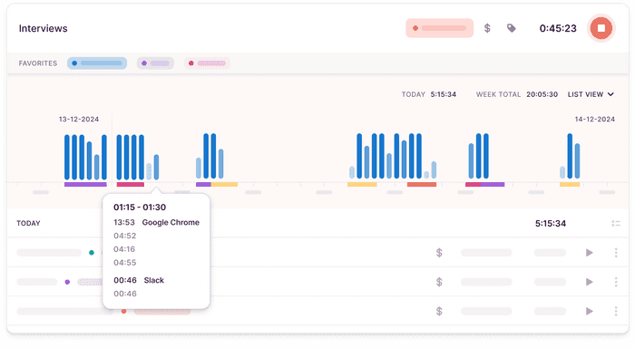Open the more options menu of purple-dot entry
This screenshot has width=635, height=348.
pos(616,282)
